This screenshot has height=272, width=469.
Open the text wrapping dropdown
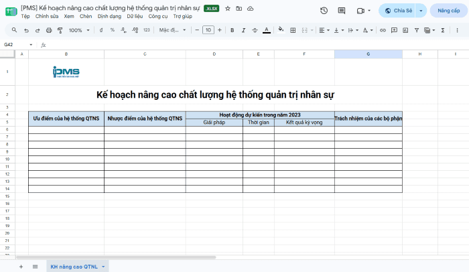click(x=353, y=30)
